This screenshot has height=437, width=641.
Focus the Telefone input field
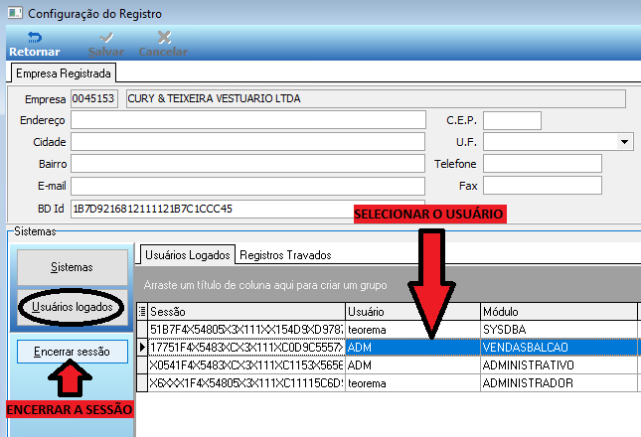click(x=543, y=164)
